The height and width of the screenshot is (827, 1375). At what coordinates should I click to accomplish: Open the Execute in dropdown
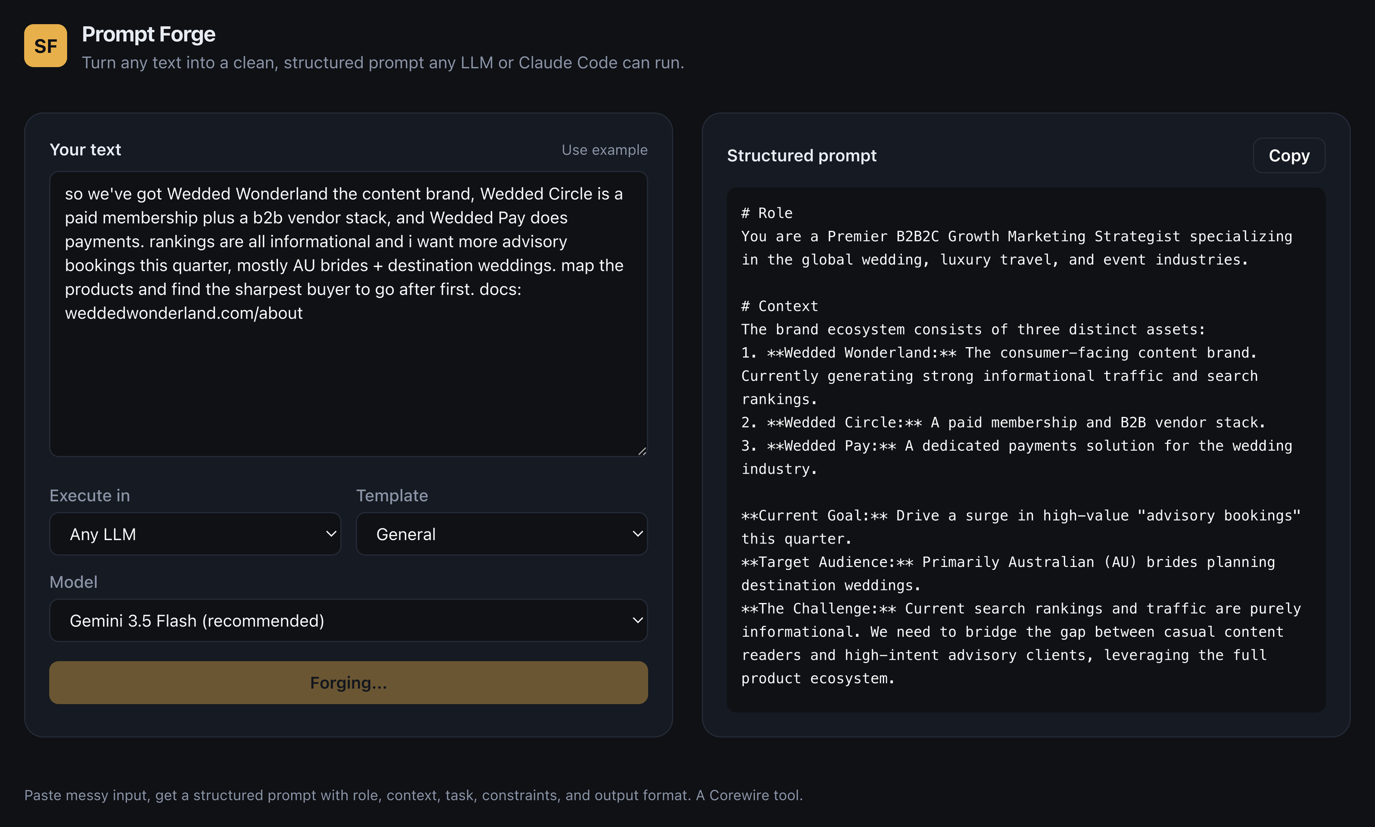coord(195,534)
